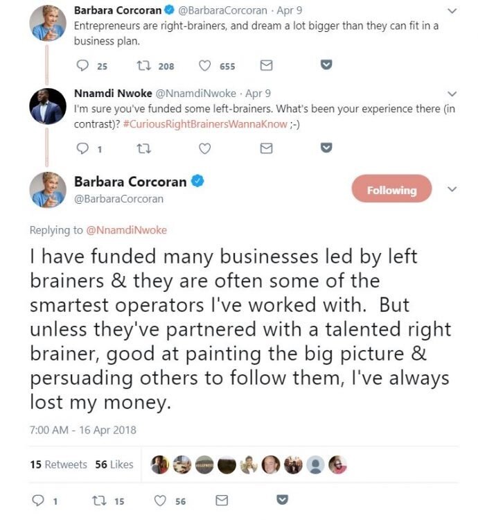Retweet the main tweet with 15 retweets
The image size is (485, 520).
tap(100, 501)
